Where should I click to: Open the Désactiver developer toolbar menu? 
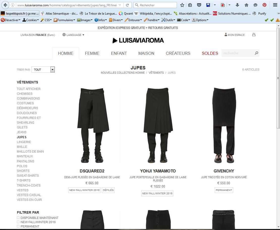[11, 20]
